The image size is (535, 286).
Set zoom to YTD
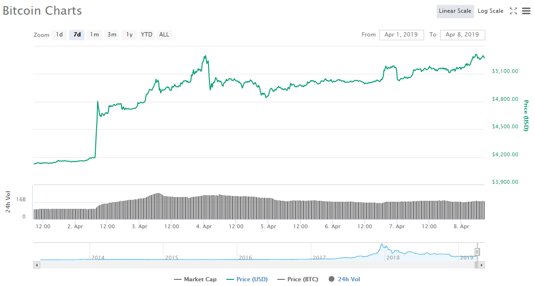pyautogui.click(x=147, y=35)
